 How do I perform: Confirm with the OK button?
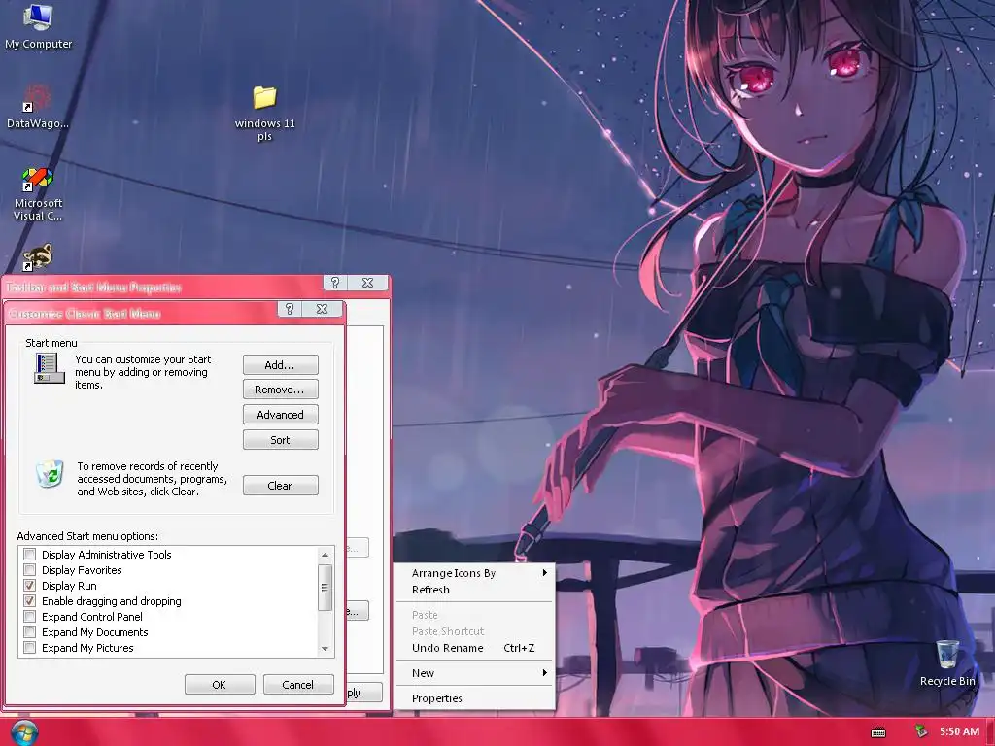point(220,685)
